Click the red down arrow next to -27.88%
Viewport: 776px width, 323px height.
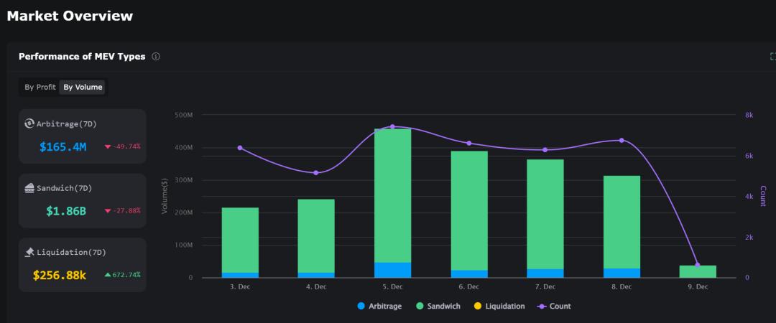108,211
